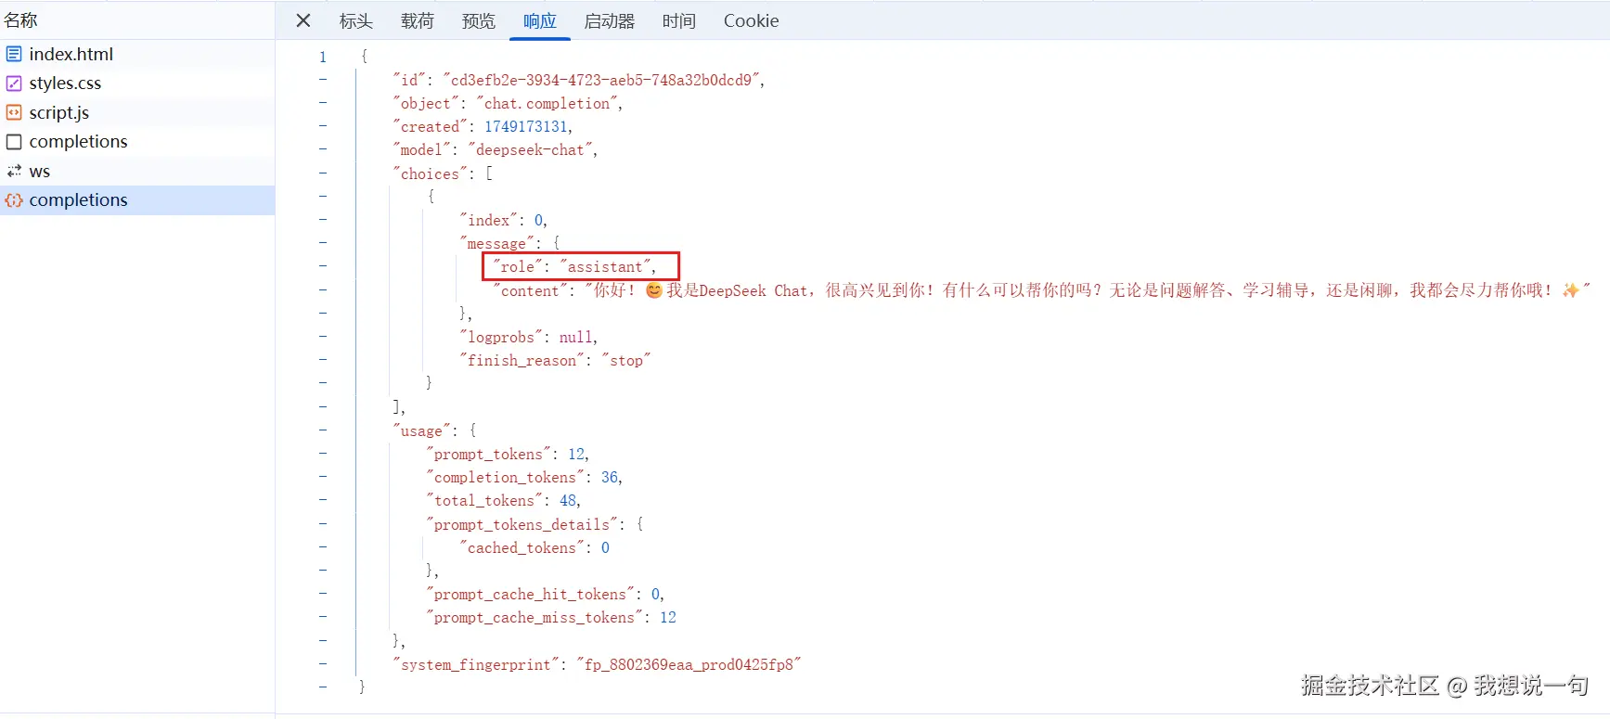The width and height of the screenshot is (1610, 719).
Task: Click the styles.css stylesheet icon
Action: pyautogui.click(x=14, y=83)
